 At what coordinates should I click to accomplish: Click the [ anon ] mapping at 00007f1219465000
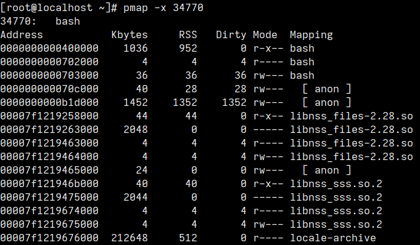[326, 171]
